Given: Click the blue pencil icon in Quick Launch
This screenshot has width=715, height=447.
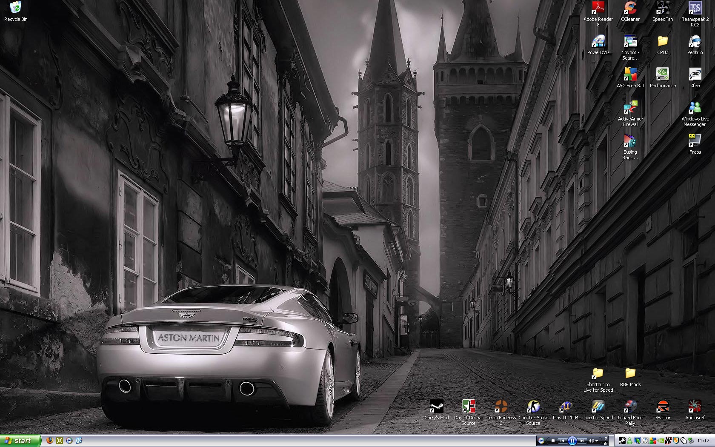Looking at the screenshot, I should click(x=79, y=441).
